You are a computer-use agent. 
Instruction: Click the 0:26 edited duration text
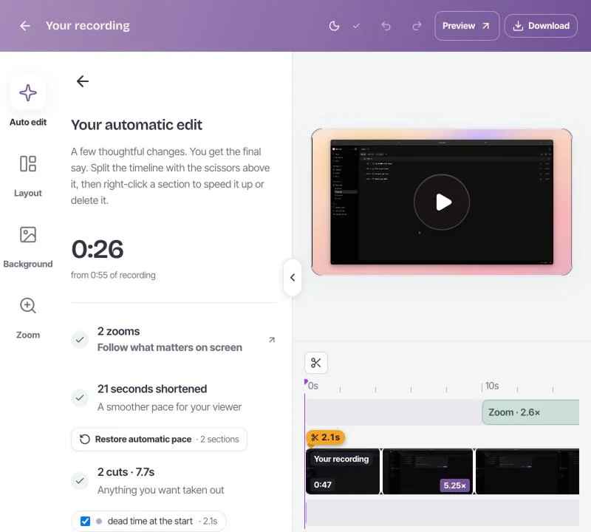(98, 249)
